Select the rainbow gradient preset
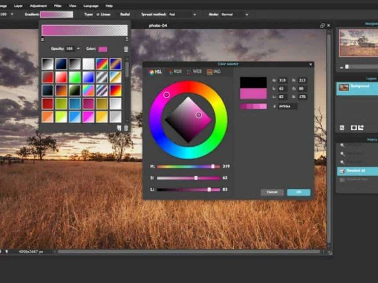The image size is (378, 283). [x=102, y=64]
